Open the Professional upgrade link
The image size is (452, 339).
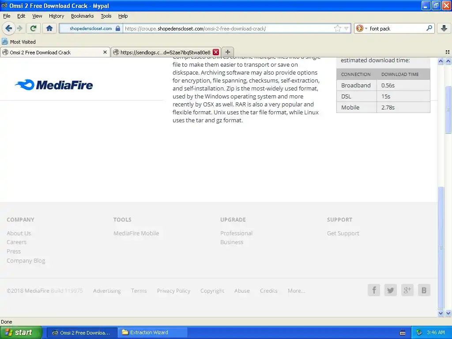click(x=237, y=233)
